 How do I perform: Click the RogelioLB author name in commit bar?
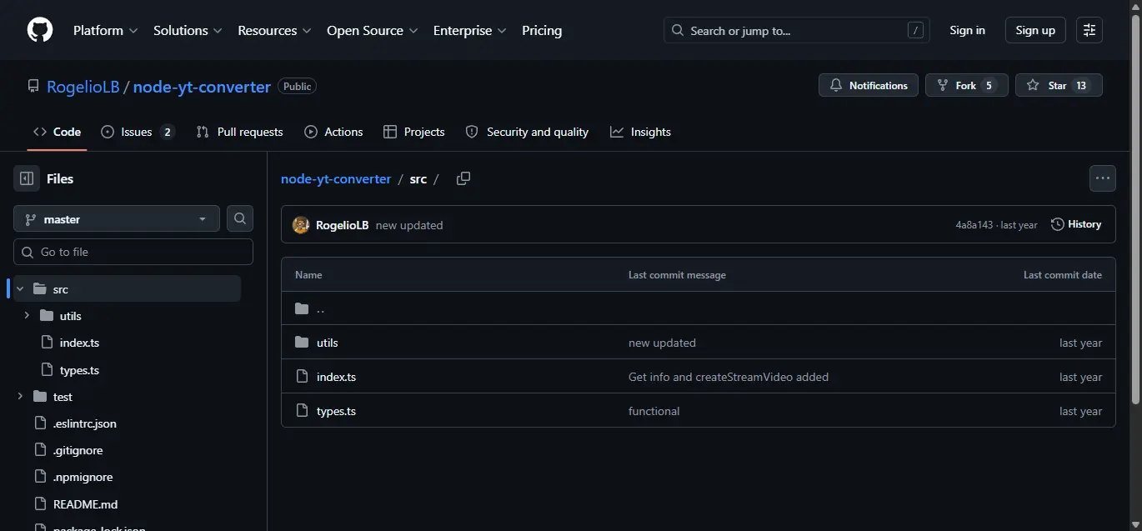[342, 225]
